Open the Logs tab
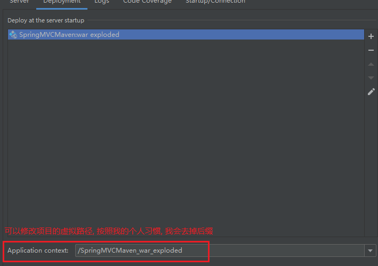Screen dimensions: 378x266 pos(102,2)
